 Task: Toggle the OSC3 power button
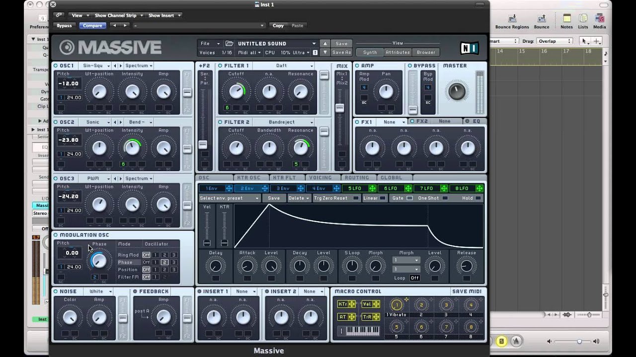coord(56,178)
